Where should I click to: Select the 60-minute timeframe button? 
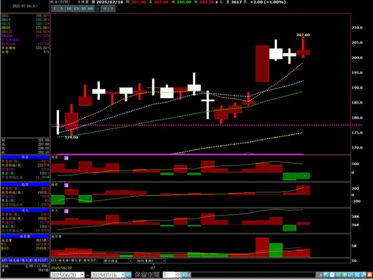(x=90, y=9)
